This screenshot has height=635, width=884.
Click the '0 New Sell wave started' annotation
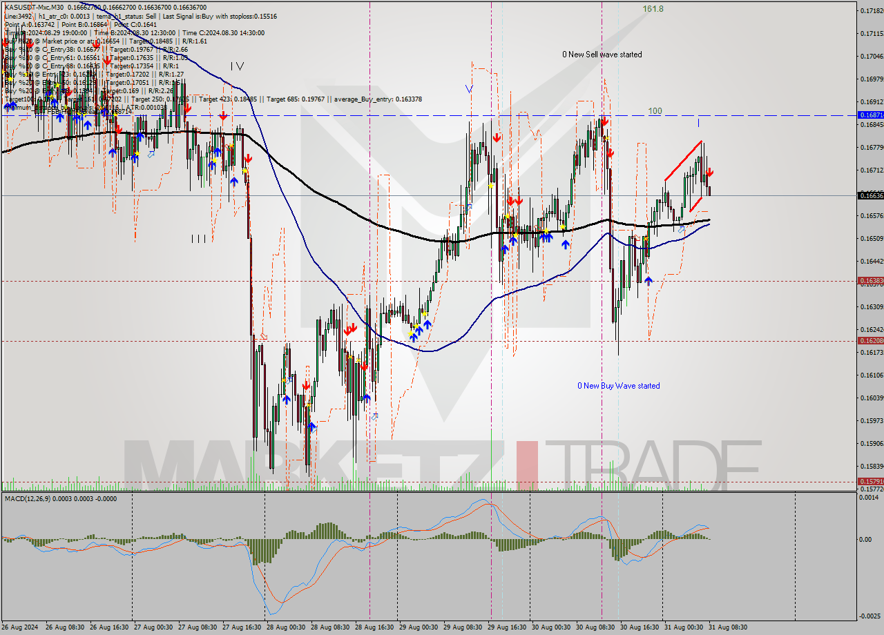click(602, 55)
